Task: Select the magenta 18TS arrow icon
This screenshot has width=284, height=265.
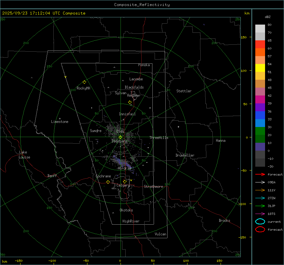Action: click(260, 214)
